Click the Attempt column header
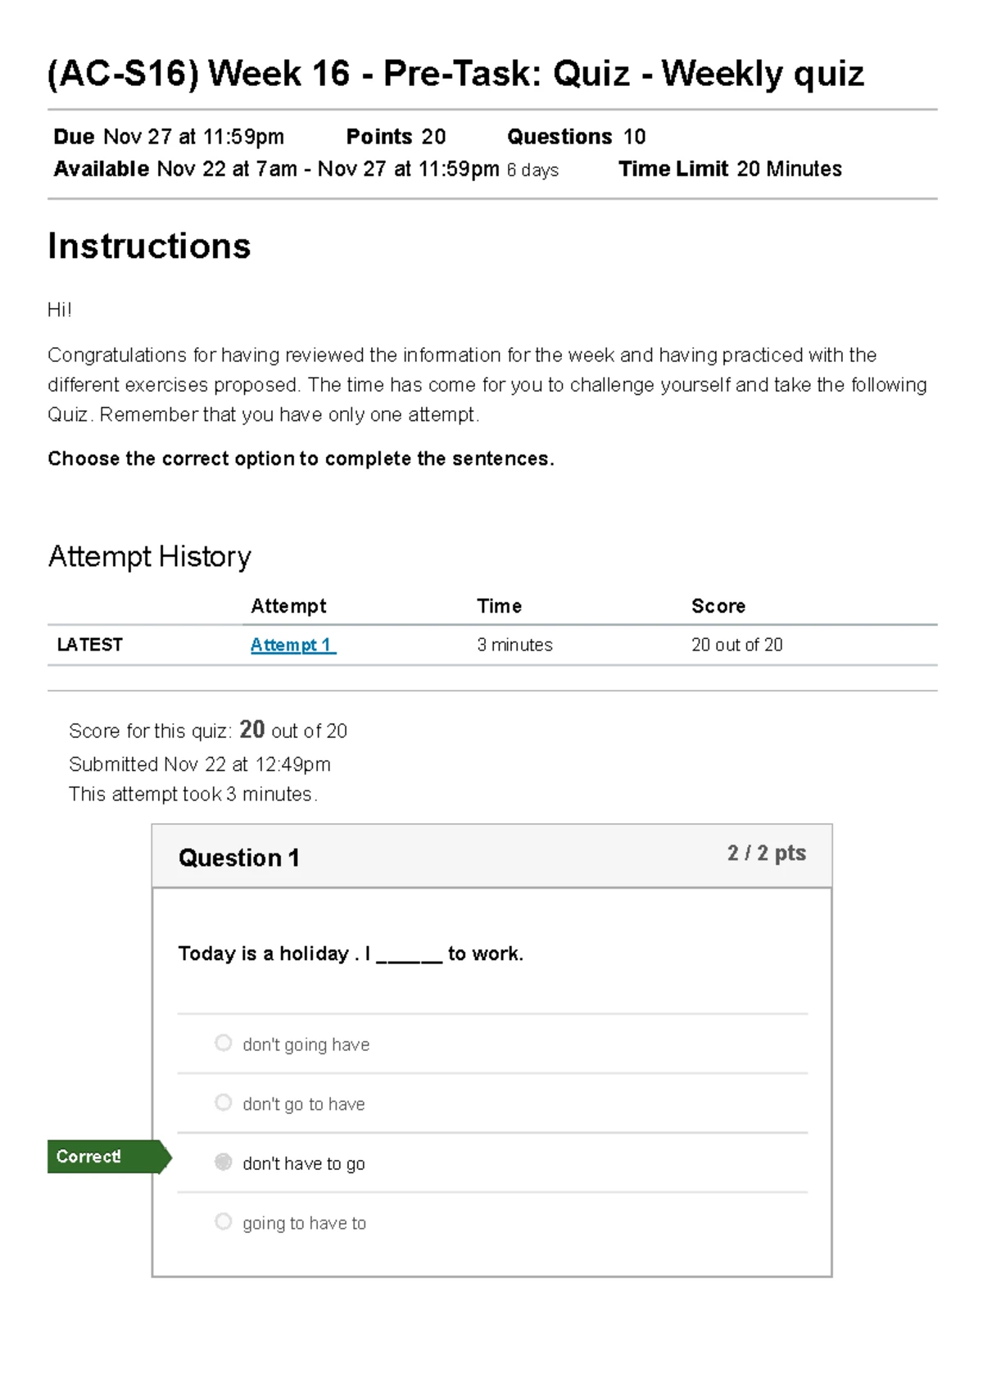The image size is (983, 1391). 288,606
